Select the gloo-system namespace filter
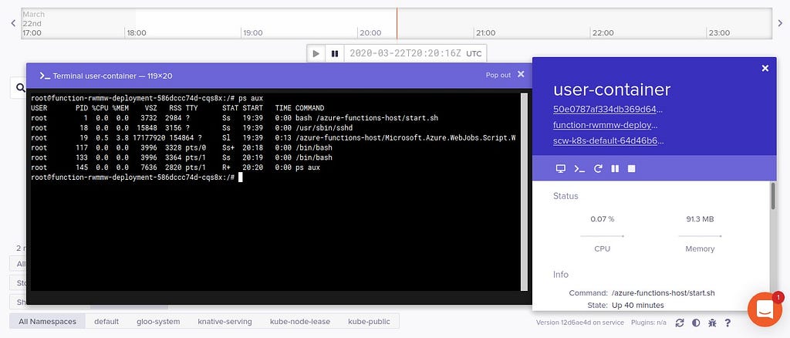 (x=158, y=321)
